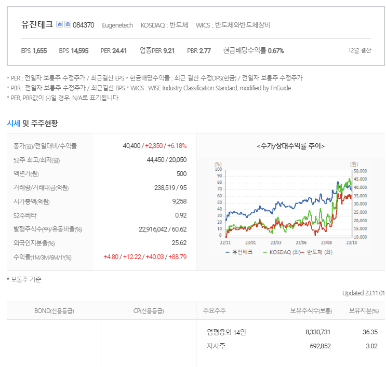The width and height of the screenshot is (386, 367).
Task: Click PER 24.41 value
Action: coord(113,51)
